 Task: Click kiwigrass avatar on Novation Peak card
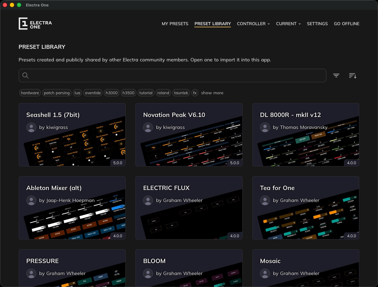click(148, 127)
